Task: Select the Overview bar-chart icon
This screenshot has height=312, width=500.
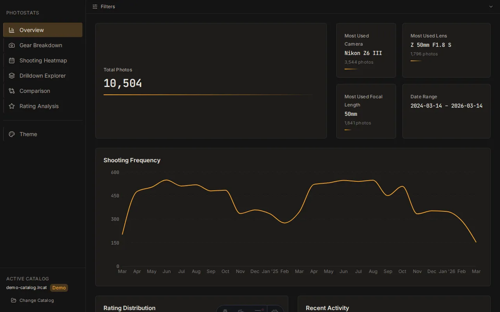Action: point(12,30)
